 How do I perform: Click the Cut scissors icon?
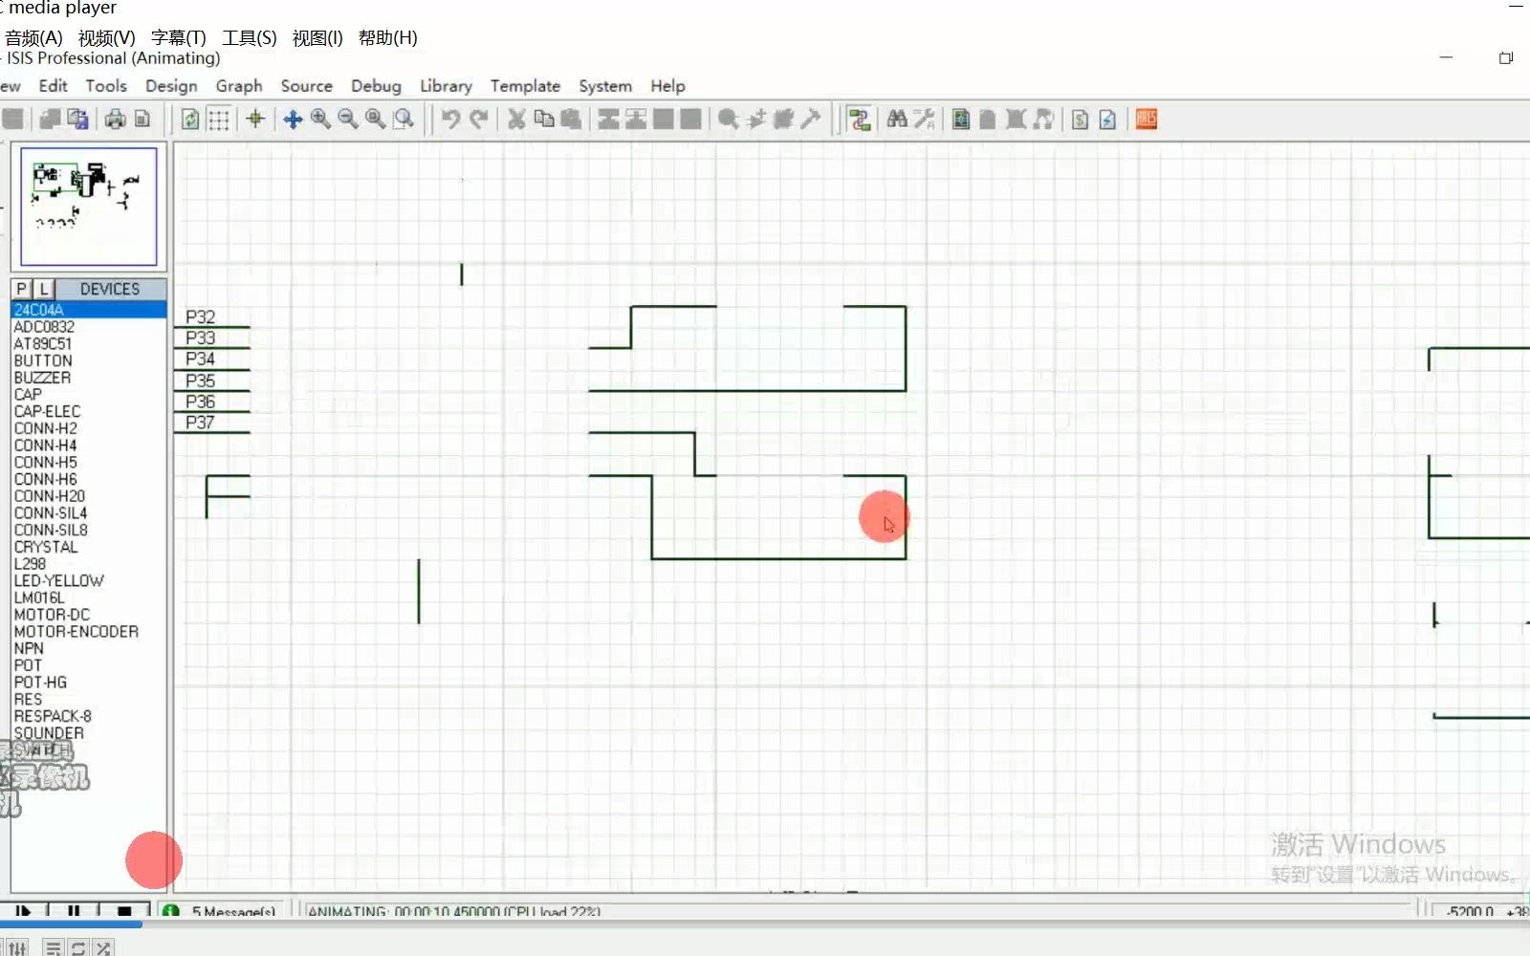point(516,119)
